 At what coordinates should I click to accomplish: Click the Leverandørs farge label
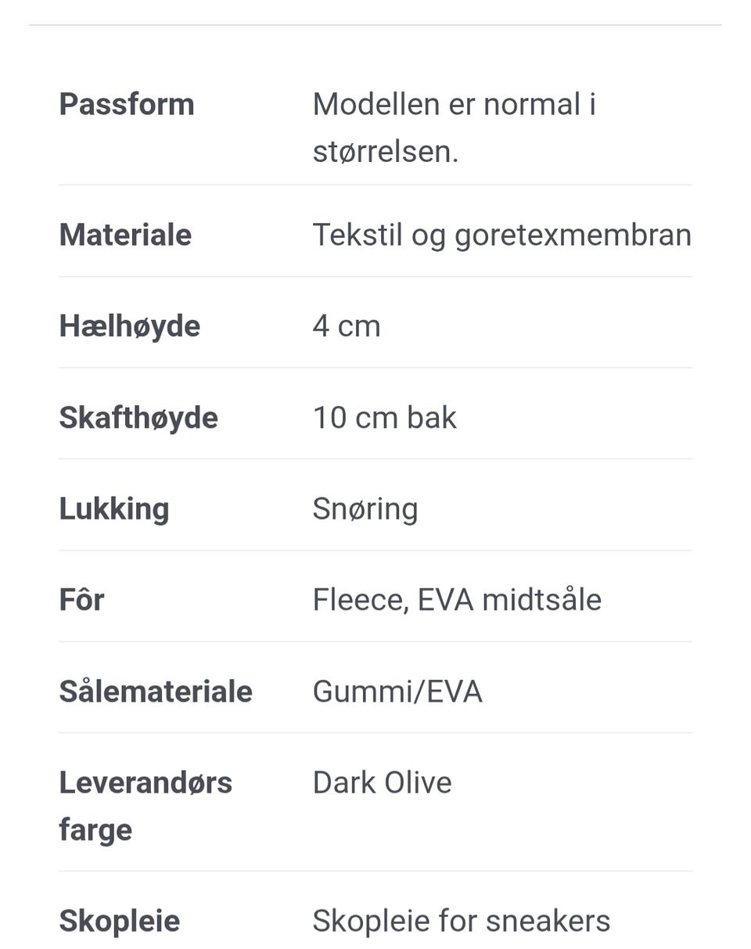[146, 783]
